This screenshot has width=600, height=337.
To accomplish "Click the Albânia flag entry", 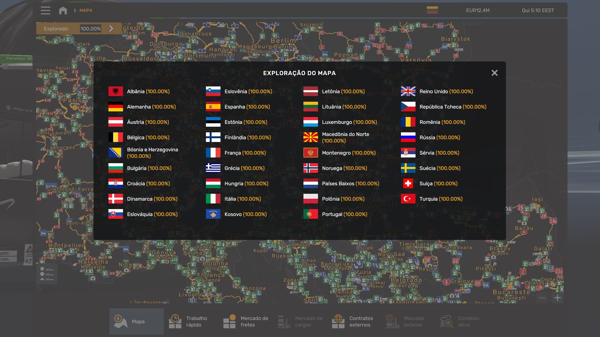I will [116, 91].
